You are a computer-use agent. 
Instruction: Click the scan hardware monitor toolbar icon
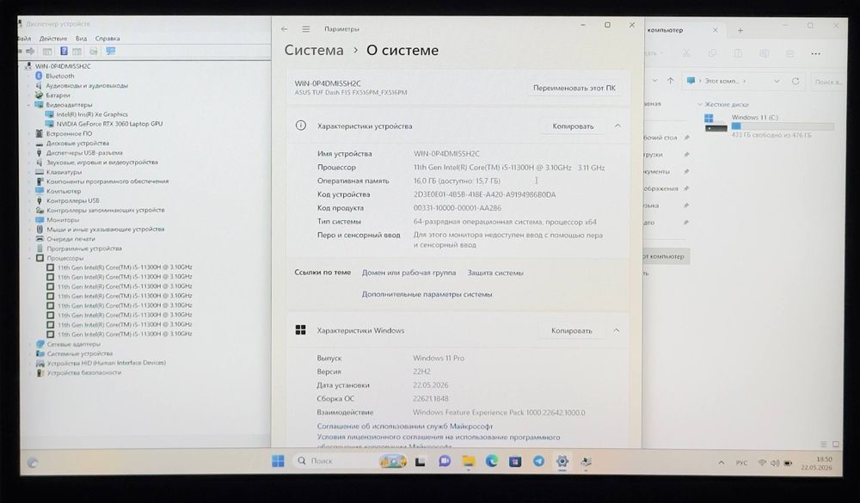[x=111, y=51]
